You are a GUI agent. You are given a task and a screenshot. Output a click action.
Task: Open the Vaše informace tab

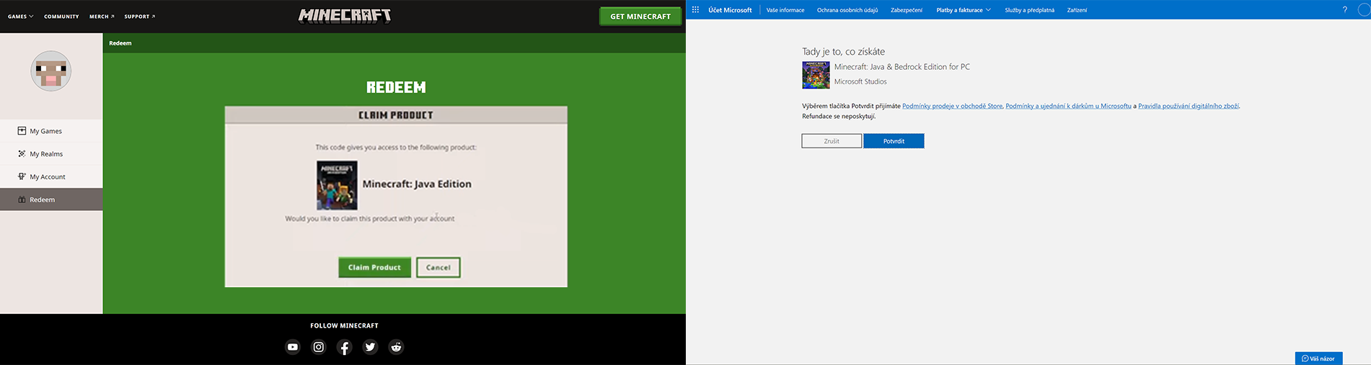coord(785,10)
